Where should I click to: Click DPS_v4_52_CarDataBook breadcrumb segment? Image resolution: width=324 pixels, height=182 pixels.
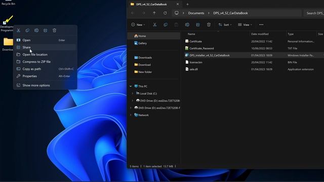tap(230, 13)
